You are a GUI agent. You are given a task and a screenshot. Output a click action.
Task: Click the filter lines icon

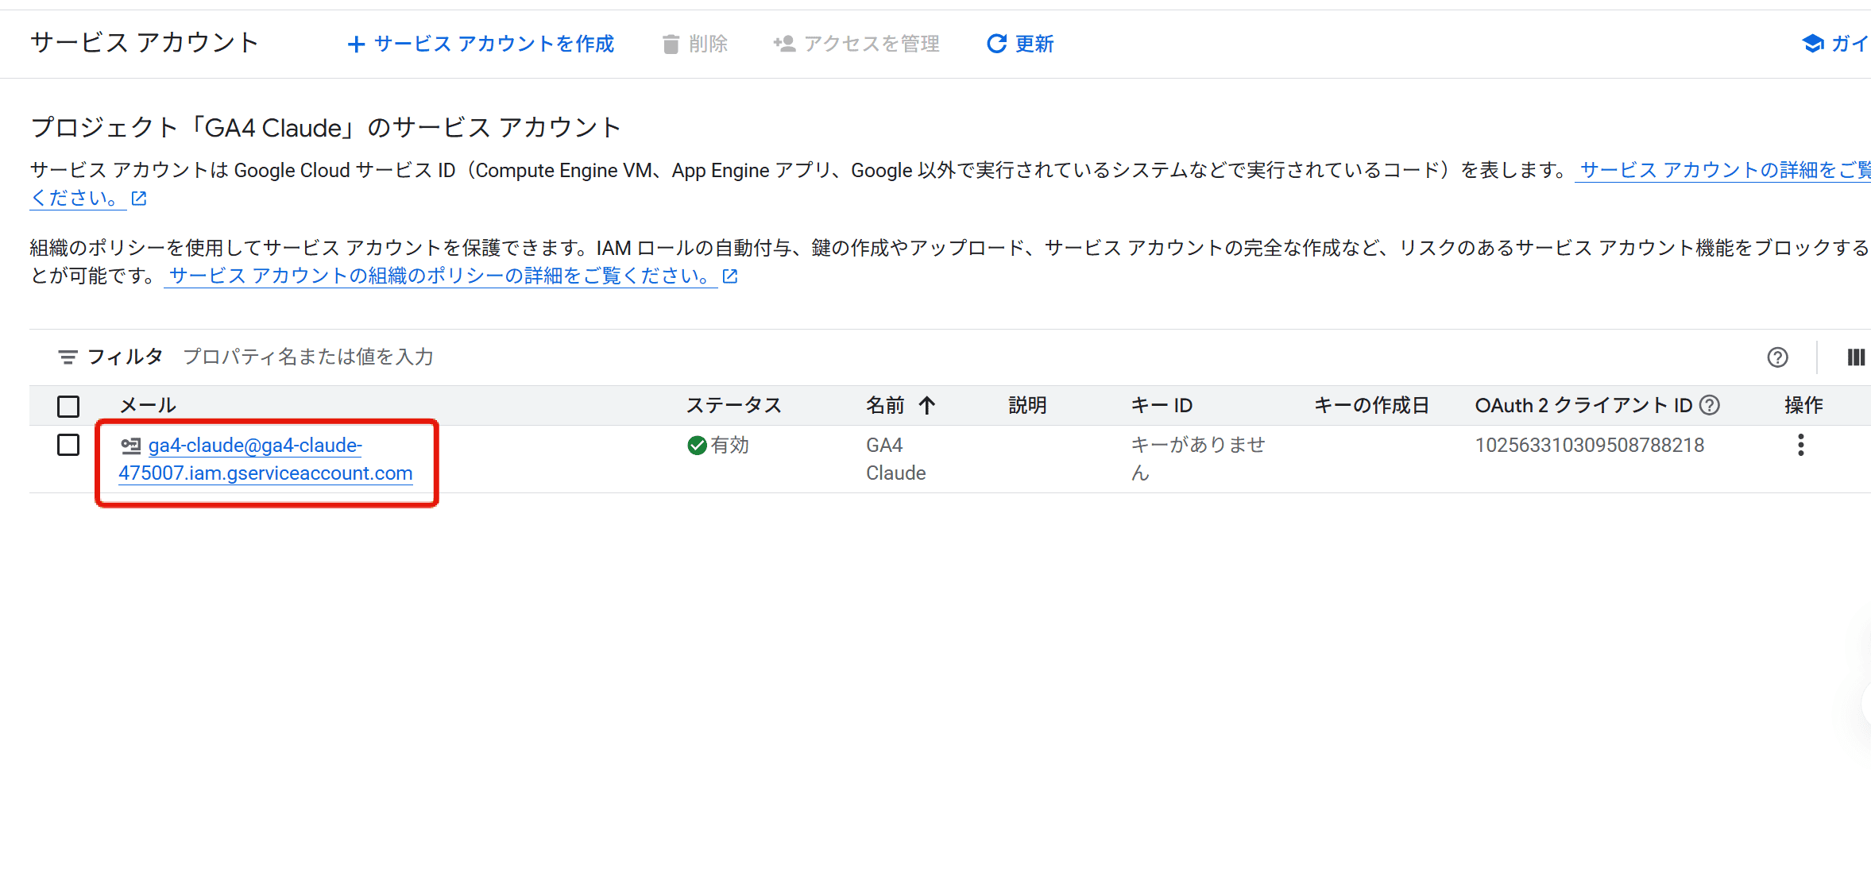coord(68,357)
